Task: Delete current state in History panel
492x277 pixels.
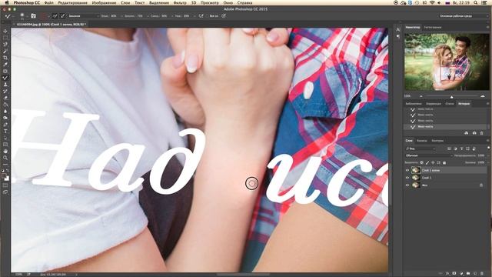Action: 482,133
